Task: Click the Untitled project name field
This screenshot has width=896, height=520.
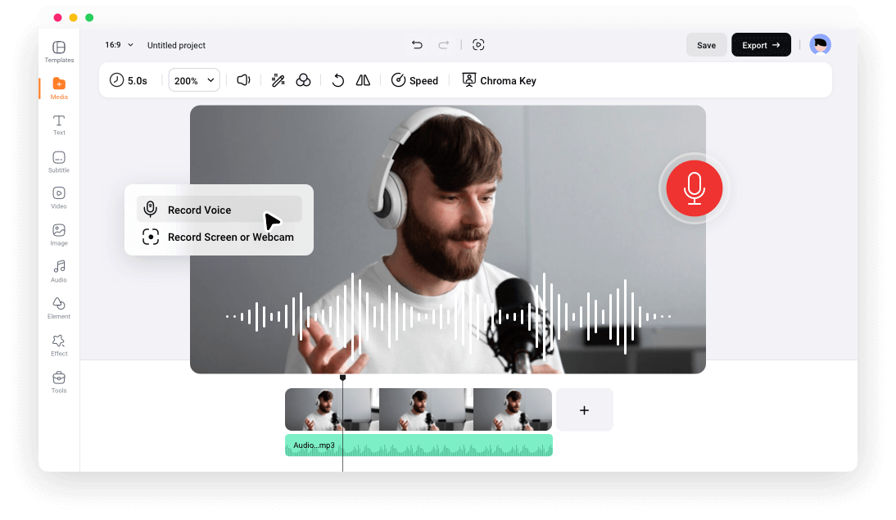Action: [176, 45]
